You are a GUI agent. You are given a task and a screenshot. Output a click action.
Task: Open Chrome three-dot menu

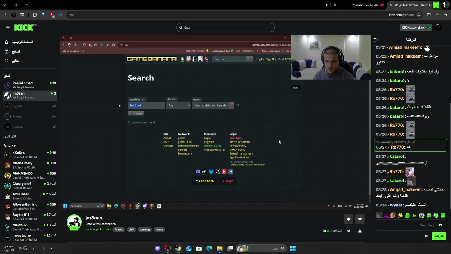[5, 15]
